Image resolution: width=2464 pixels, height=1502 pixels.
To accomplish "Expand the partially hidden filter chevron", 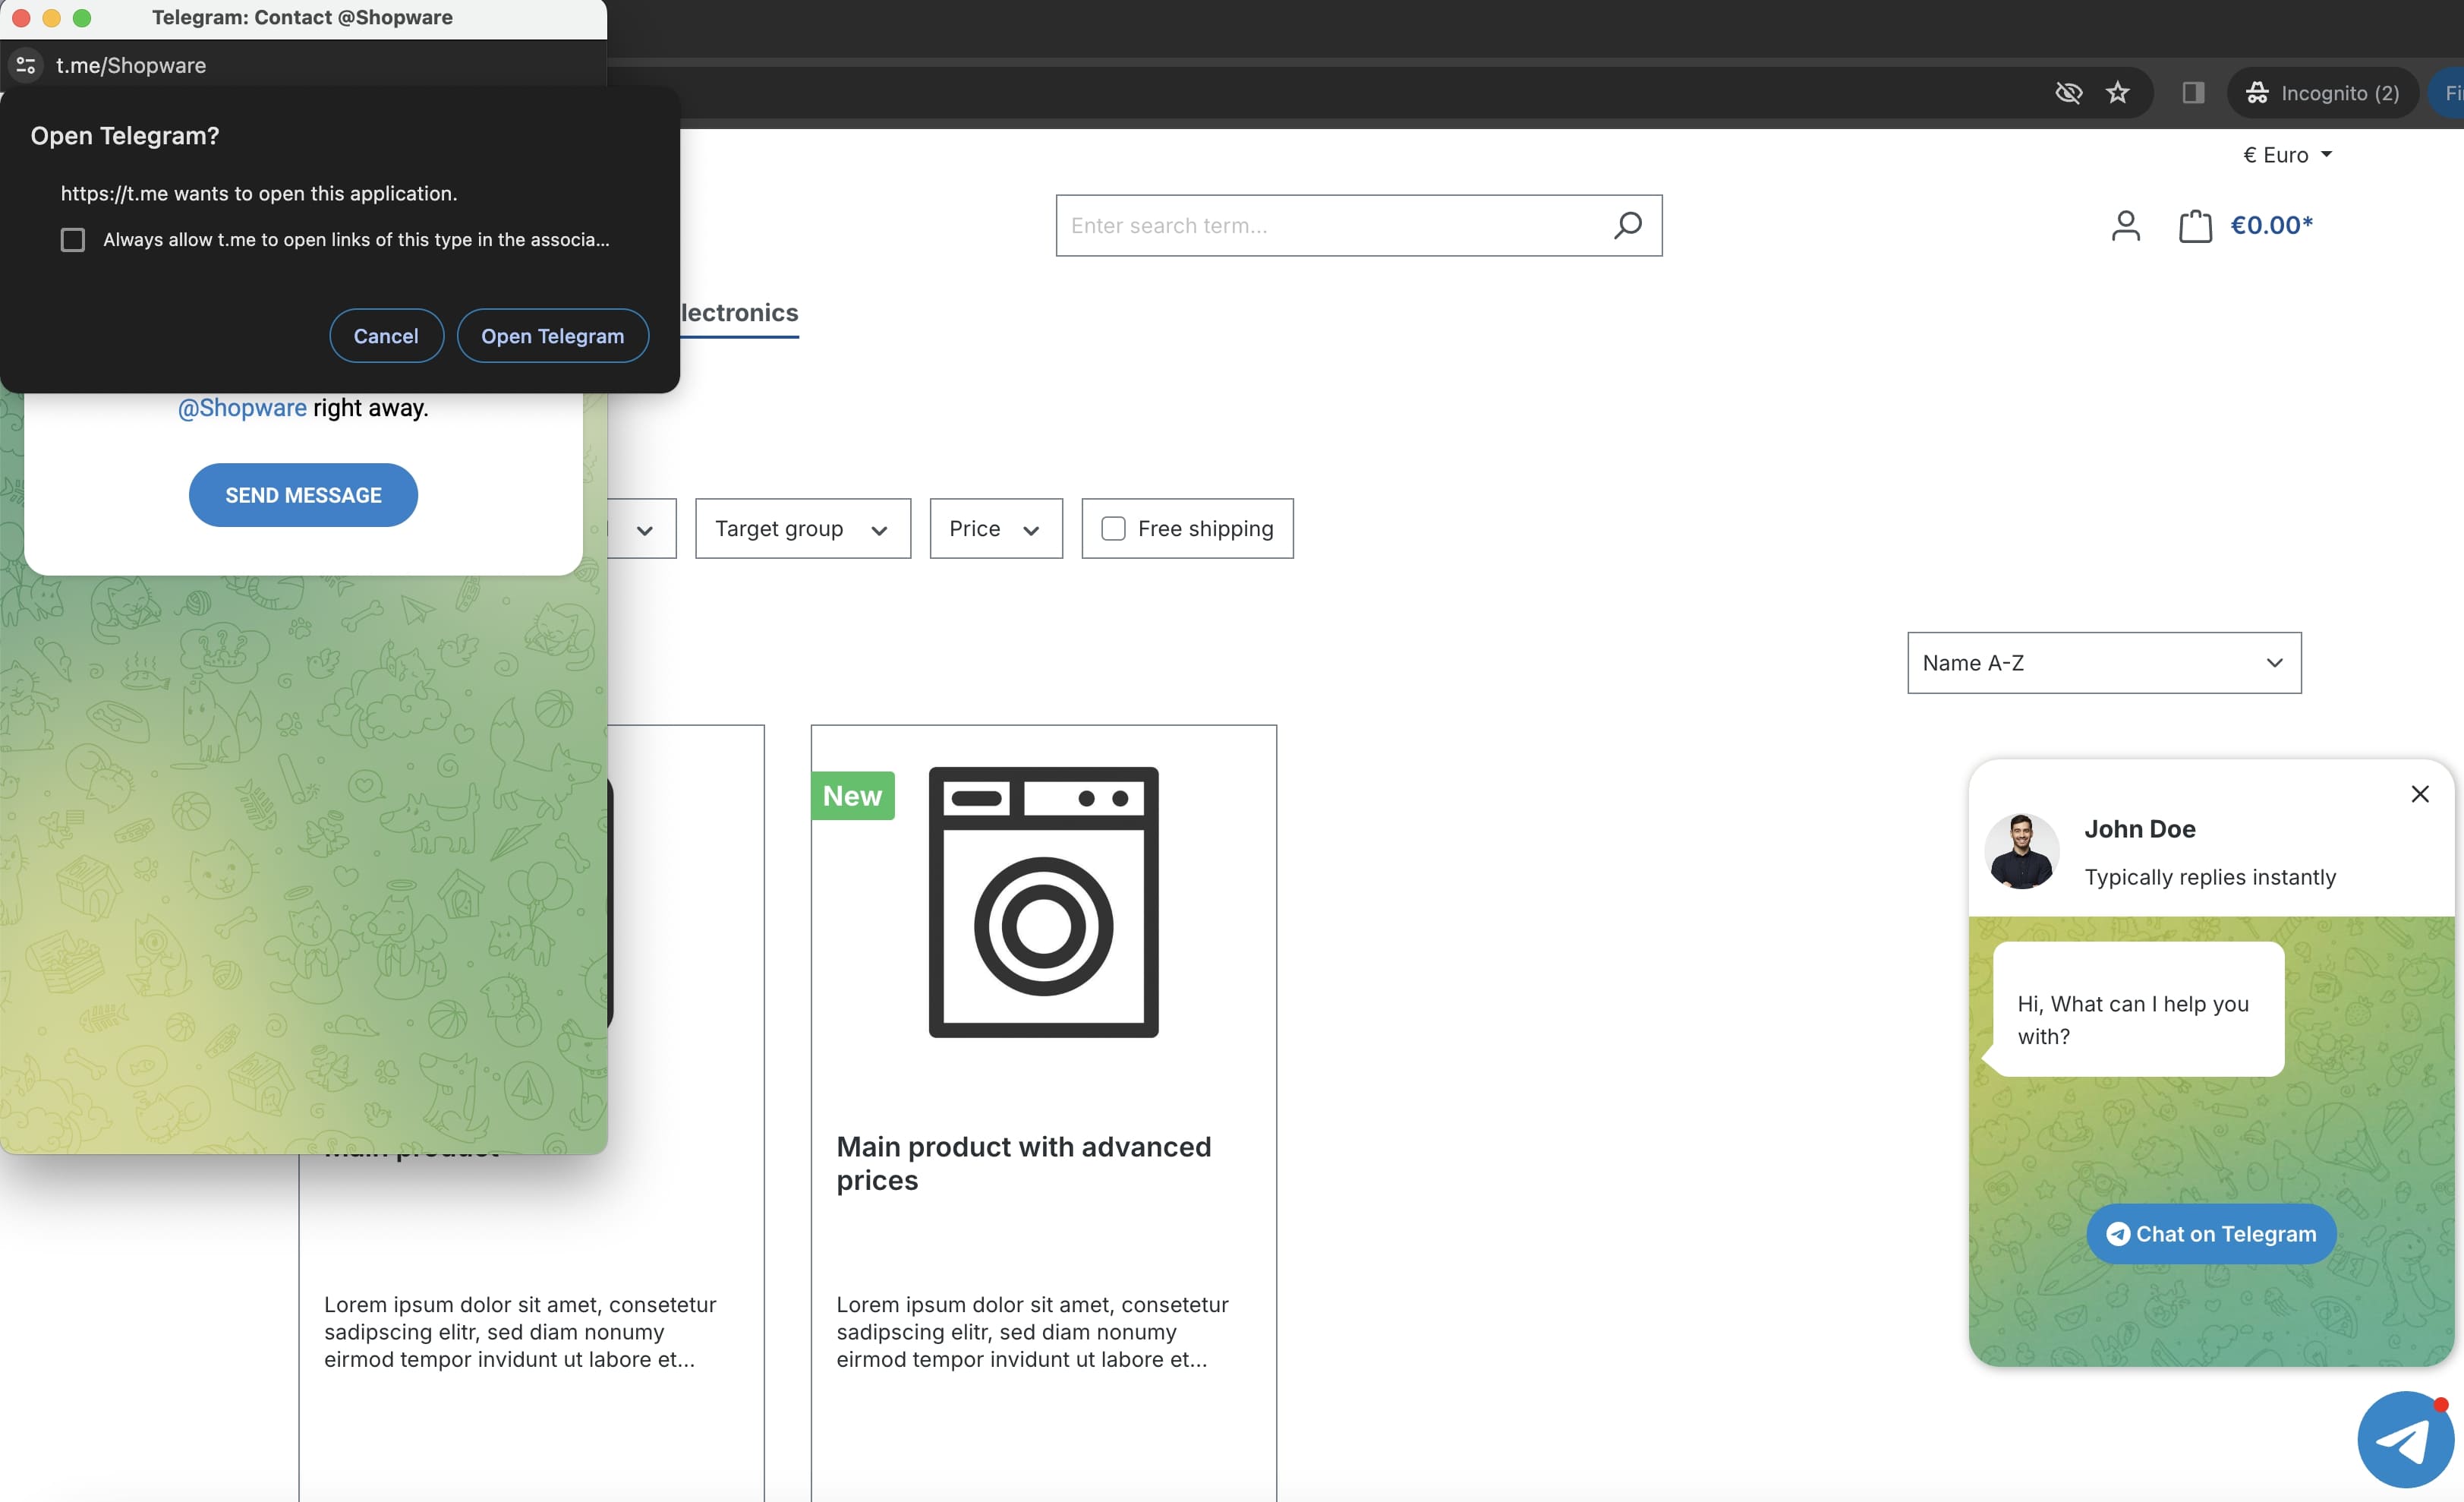I will tap(645, 530).
